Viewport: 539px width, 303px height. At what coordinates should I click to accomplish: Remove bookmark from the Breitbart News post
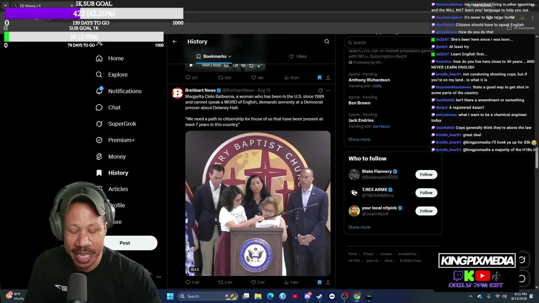click(x=320, y=282)
